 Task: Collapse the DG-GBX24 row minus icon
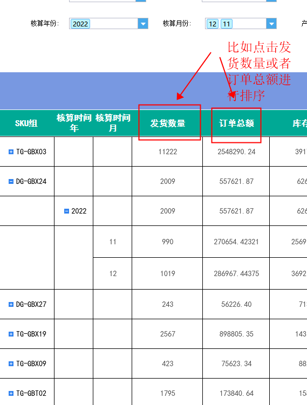pos(11,182)
